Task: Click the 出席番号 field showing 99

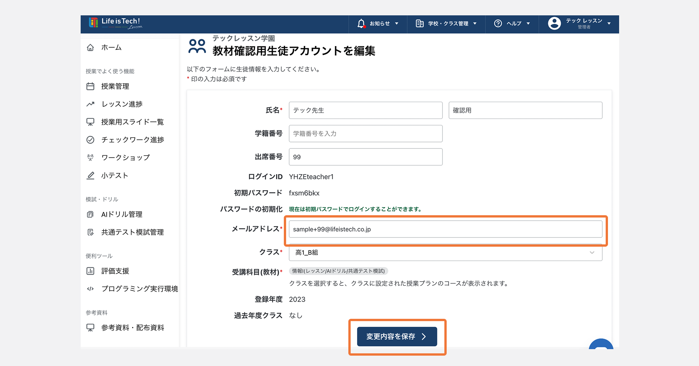Action: (366, 157)
